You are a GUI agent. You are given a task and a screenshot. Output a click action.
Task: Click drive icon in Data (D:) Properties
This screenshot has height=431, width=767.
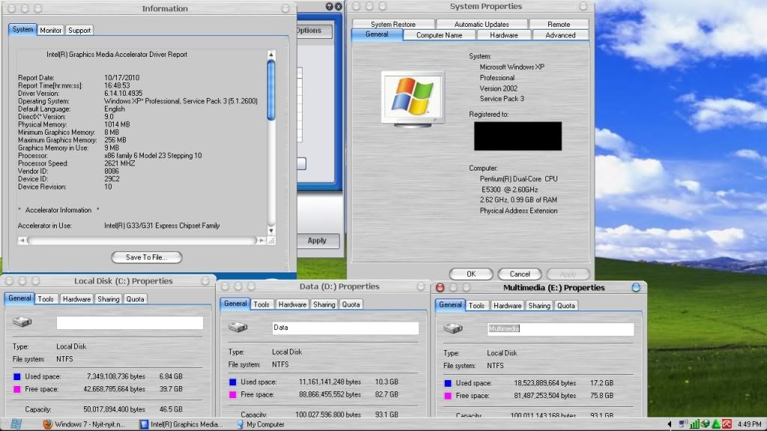point(238,327)
